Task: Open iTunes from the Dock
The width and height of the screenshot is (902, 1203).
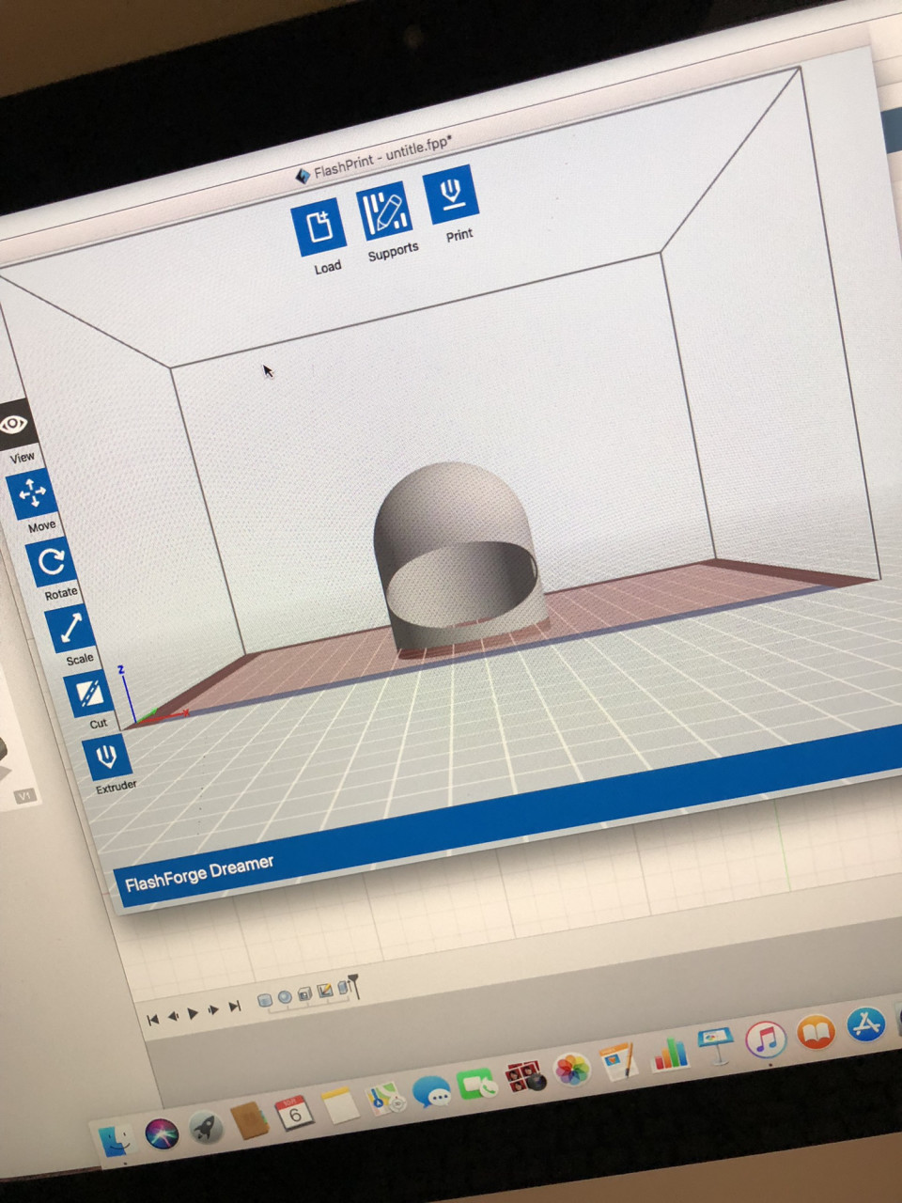Action: pyautogui.click(x=766, y=1039)
